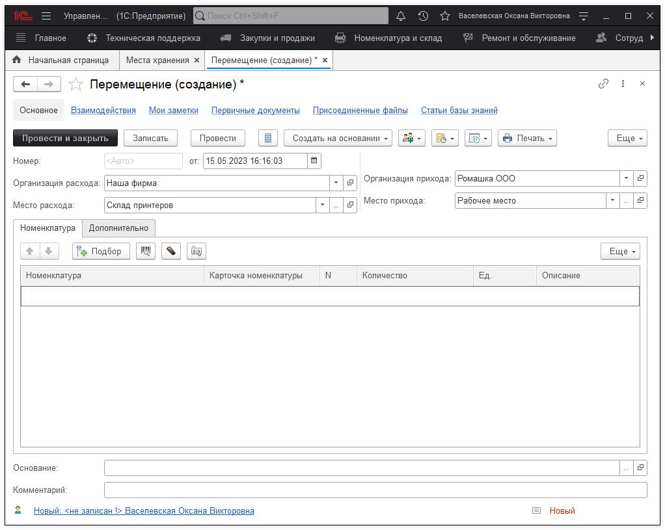This screenshot has width=665, height=530.
Task: Open the Присоединенные файлы link
Action: [360, 111]
